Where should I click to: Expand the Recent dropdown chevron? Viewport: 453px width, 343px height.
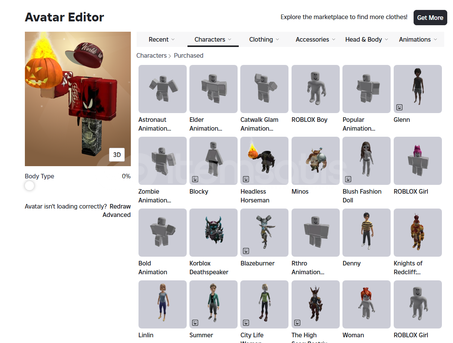173,39
